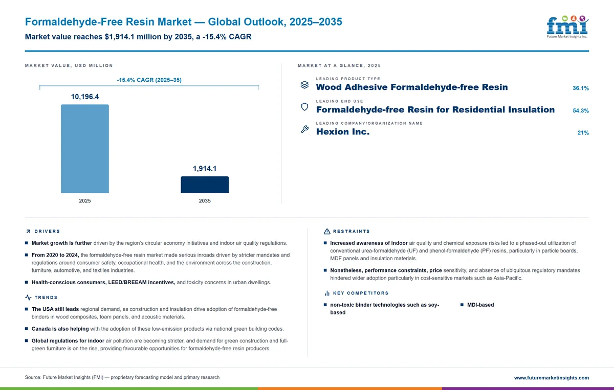Click the arrow icon next to Drivers
Viewport: 614px width, 390px height.
pyautogui.click(x=28, y=232)
